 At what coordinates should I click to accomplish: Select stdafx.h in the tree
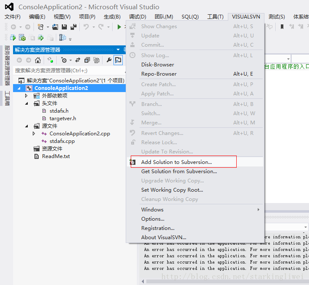[x=59, y=111]
